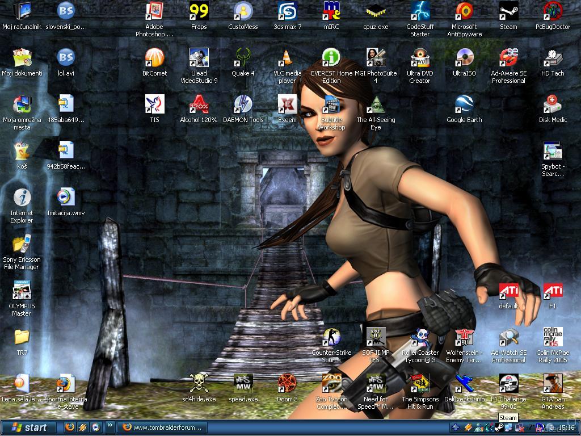Open CodeStuff Starter shortcut
The image size is (581, 436).
pos(420,19)
